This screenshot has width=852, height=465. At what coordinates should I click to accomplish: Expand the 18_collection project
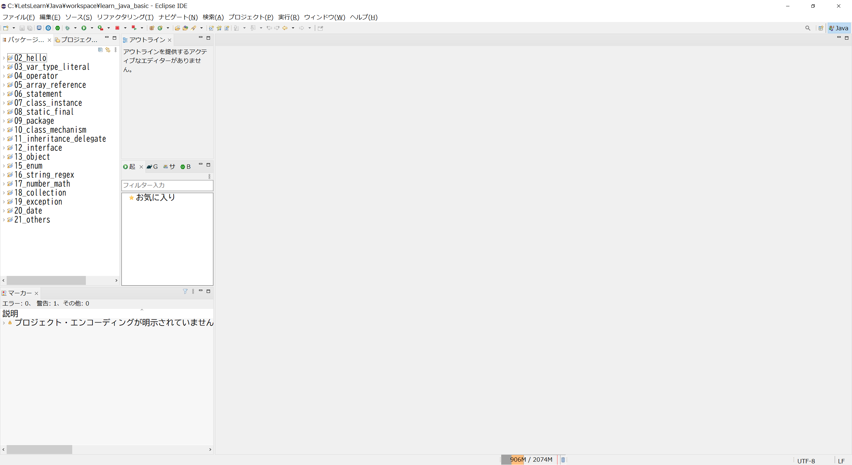[4, 193]
